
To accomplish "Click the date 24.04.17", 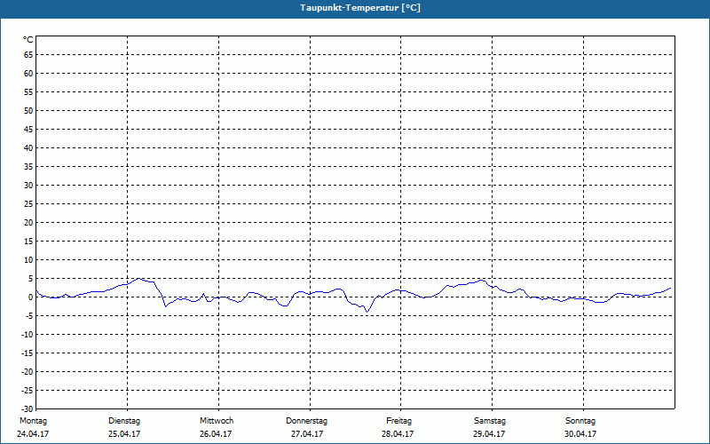I will tap(33, 434).
